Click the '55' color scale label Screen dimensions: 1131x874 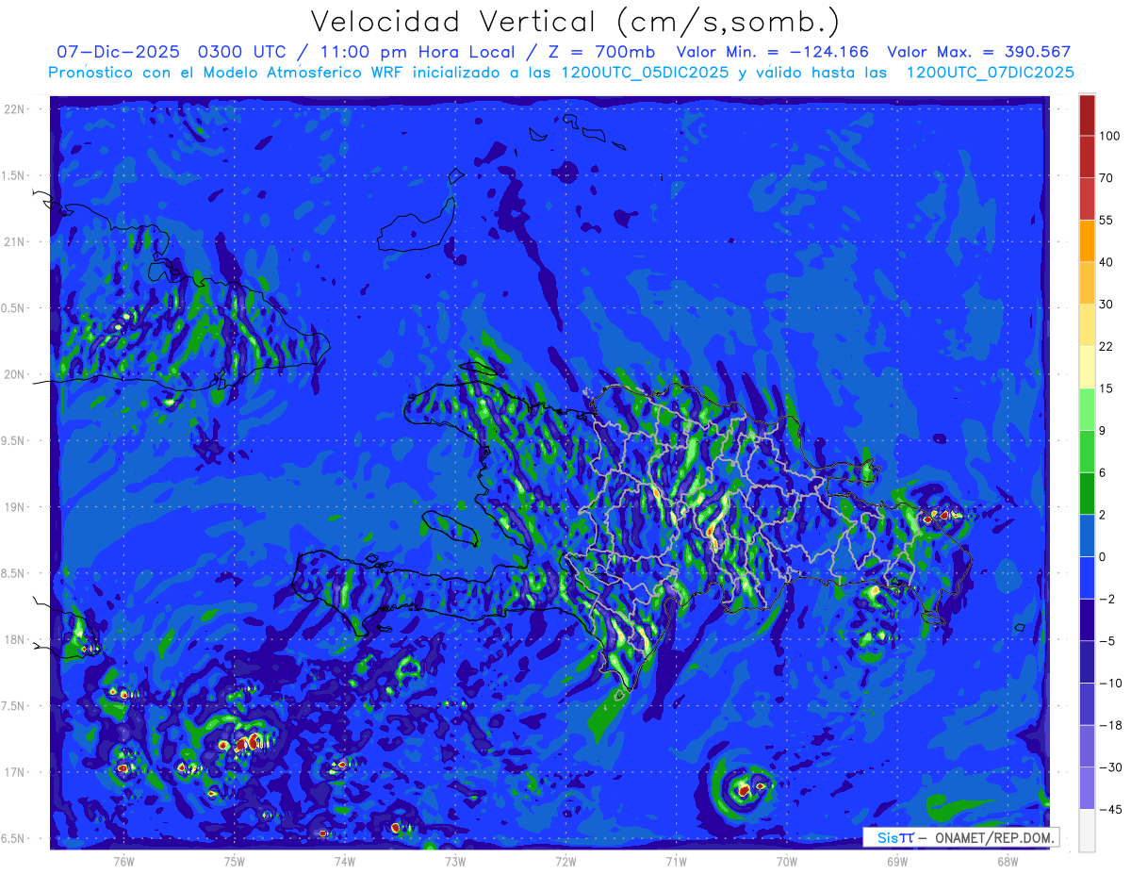[1106, 220]
